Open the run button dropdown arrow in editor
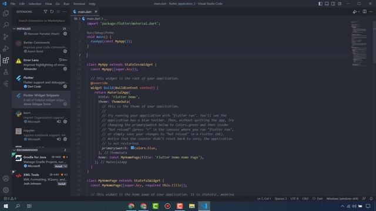The image size is (376, 211). click(x=359, y=12)
